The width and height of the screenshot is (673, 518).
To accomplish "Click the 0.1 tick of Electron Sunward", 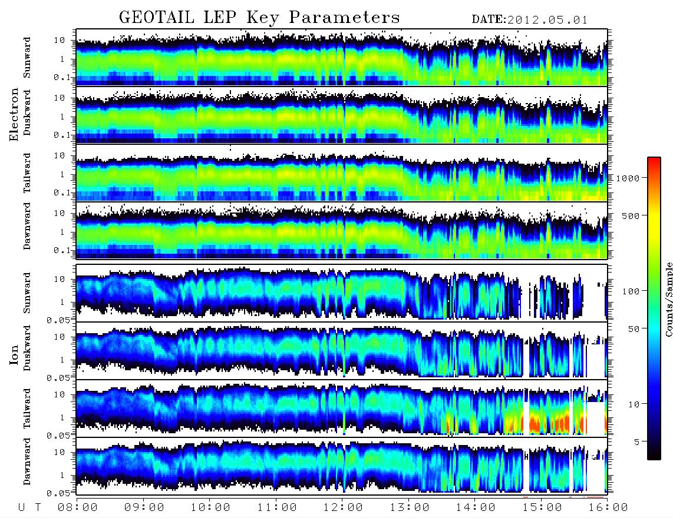I will [64, 77].
